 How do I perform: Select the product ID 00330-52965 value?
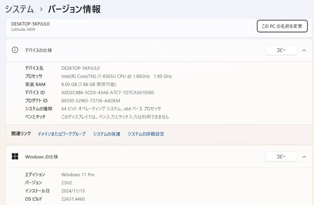coord(91,101)
